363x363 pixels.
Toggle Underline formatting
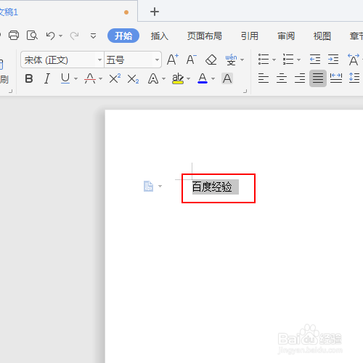pos(65,78)
